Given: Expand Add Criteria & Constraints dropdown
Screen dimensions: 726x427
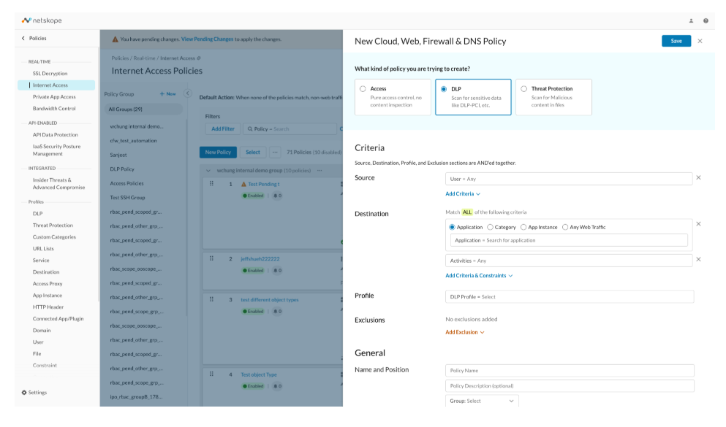Looking at the screenshot, I should [479, 275].
